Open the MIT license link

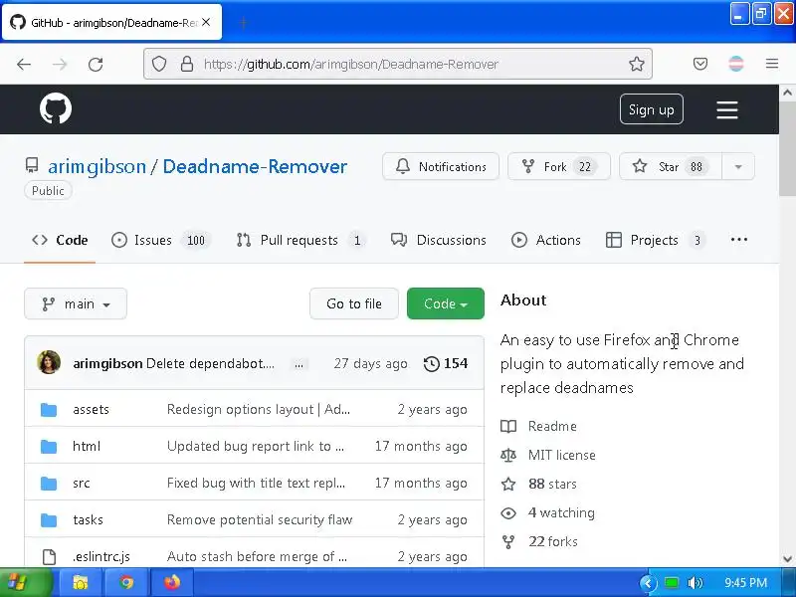click(561, 455)
